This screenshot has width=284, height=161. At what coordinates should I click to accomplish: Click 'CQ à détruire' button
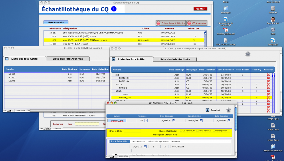197,23
